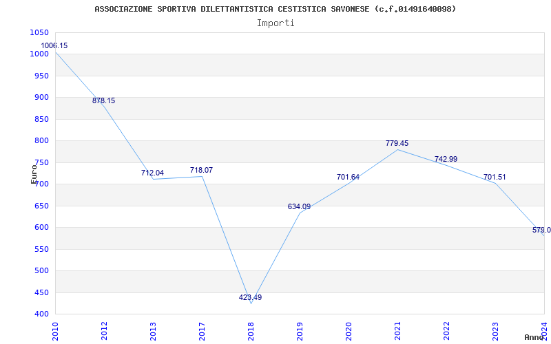Screen dimensions: 551x344
Task: Click the Anno x-axis title
Action: tap(534, 337)
